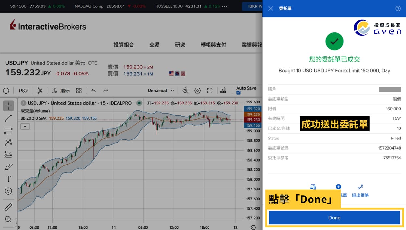Open the 轉帳與支付 transfer and pay menu
This screenshot has height=230, width=406.
pyautogui.click(x=213, y=45)
